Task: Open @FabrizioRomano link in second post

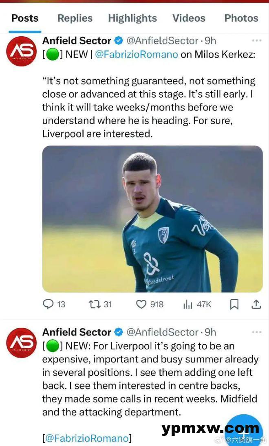Action: point(87,439)
